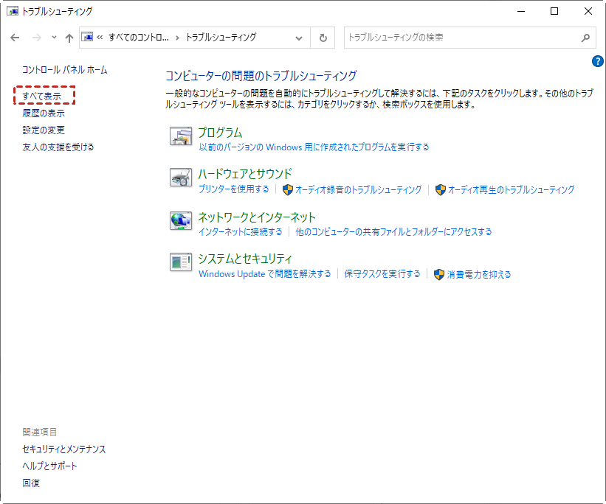The height and width of the screenshot is (504, 606).
Task: Minimize the トラブルシューティング window
Action: (x=521, y=11)
